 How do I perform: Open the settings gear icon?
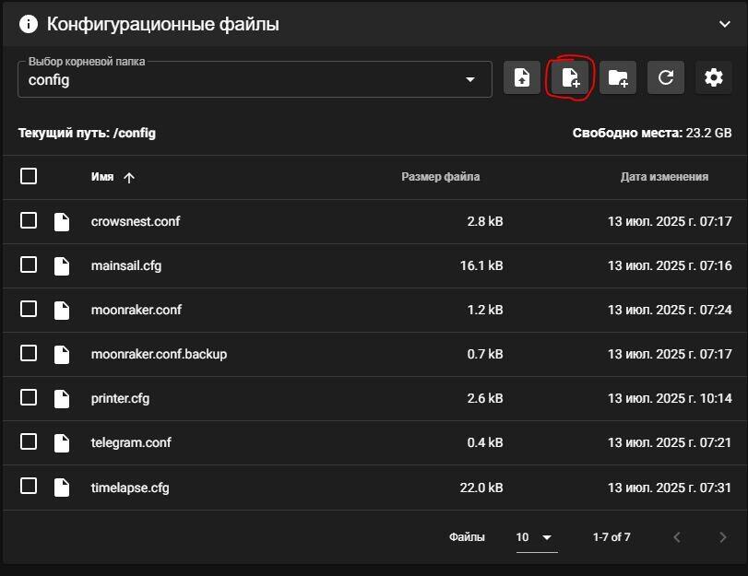[713, 77]
